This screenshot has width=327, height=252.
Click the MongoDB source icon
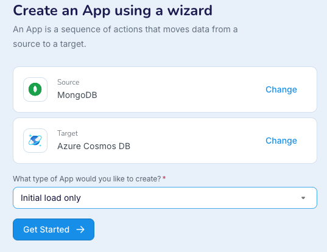(35, 89)
